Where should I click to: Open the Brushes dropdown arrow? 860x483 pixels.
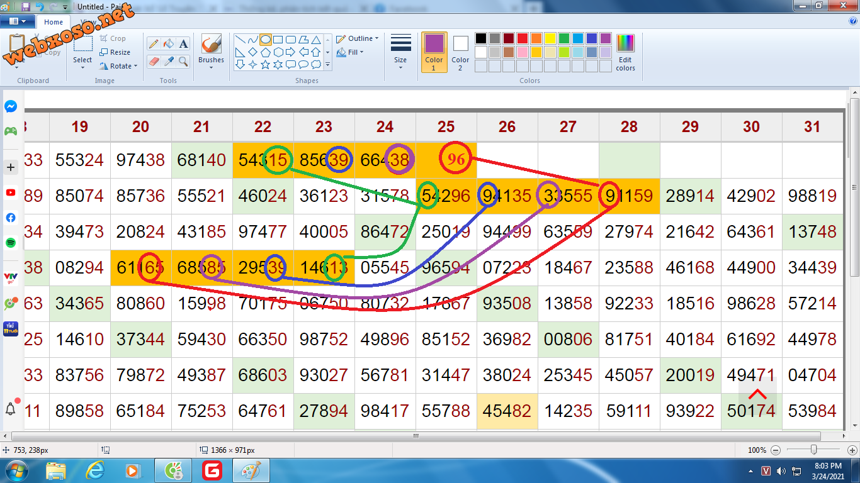point(211,67)
